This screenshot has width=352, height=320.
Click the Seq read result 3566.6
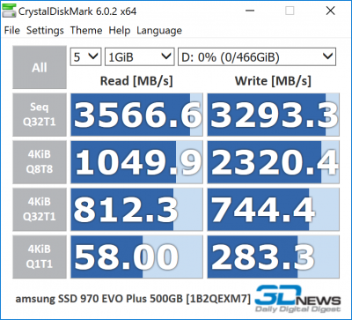point(136,115)
